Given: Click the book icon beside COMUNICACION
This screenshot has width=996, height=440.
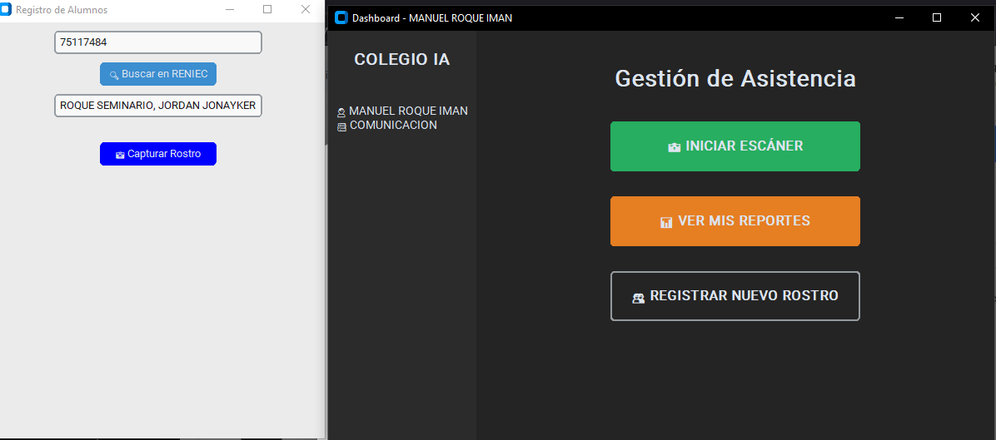Looking at the screenshot, I should pos(341,126).
